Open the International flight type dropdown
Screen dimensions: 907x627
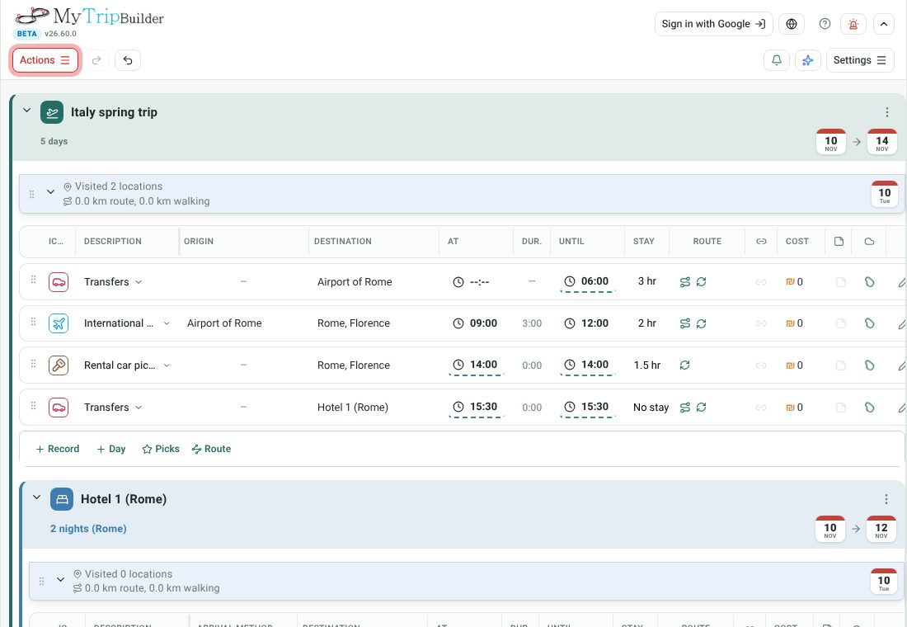167,323
